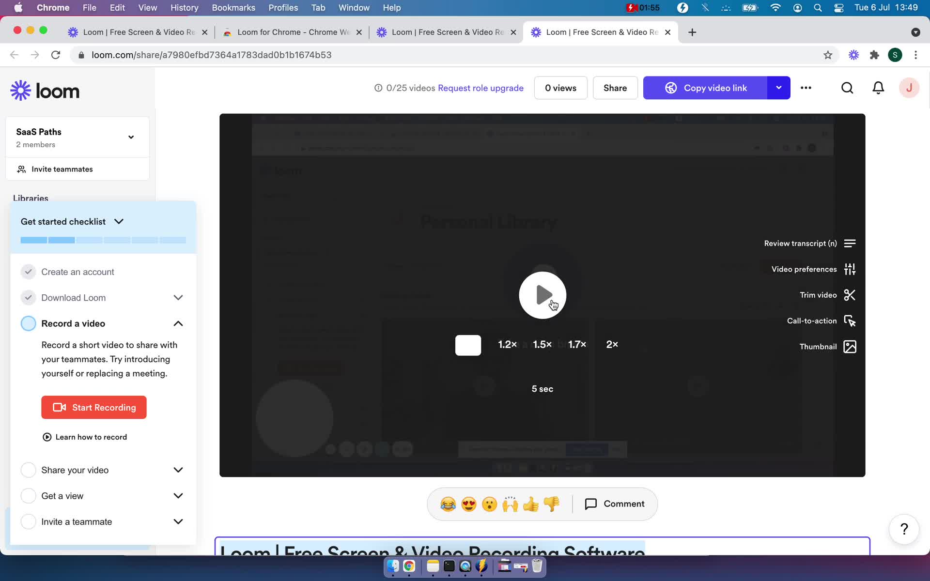The height and width of the screenshot is (581, 930).
Task: Click the play button on video
Action: 542,295
